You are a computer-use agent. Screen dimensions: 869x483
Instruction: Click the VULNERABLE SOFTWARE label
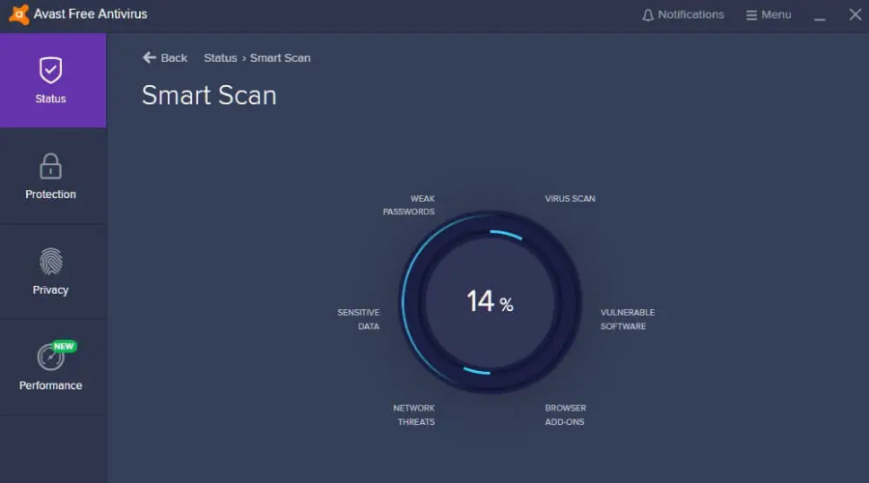point(628,320)
